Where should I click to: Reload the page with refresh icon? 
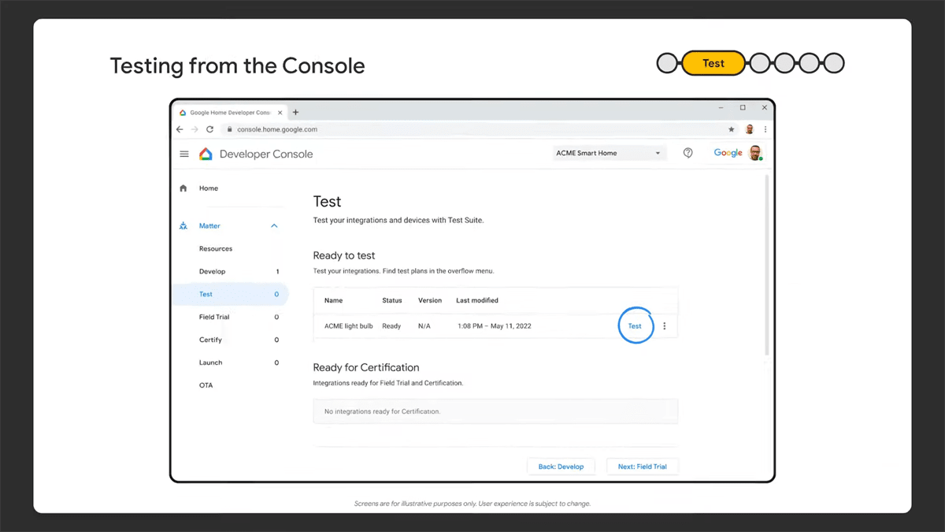tap(210, 129)
